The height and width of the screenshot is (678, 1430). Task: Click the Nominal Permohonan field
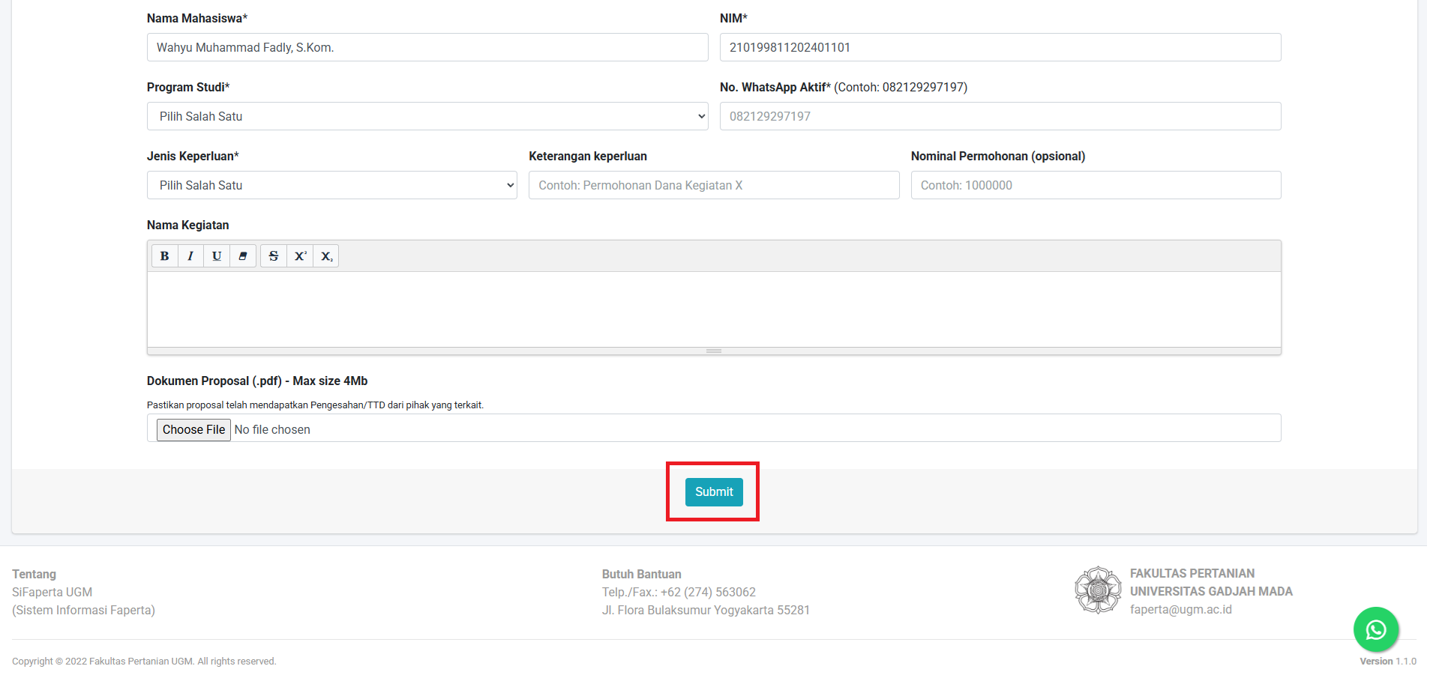(1096, 185)
